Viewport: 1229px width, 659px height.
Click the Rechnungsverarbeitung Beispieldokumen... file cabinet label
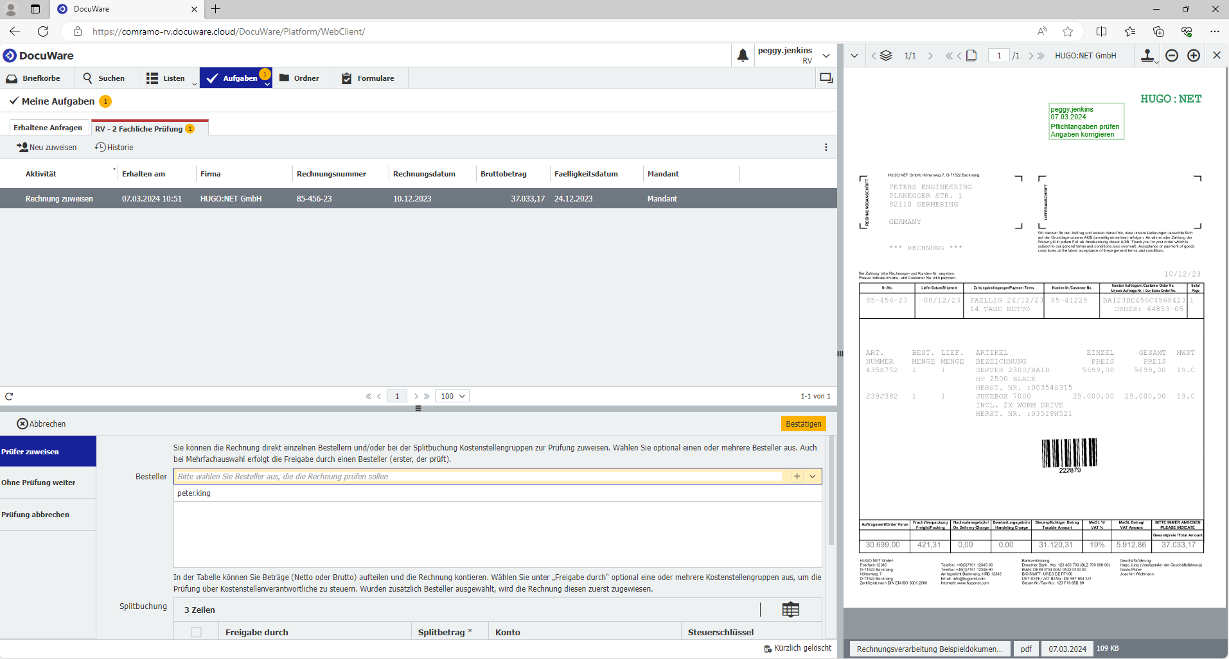(930, 649)
